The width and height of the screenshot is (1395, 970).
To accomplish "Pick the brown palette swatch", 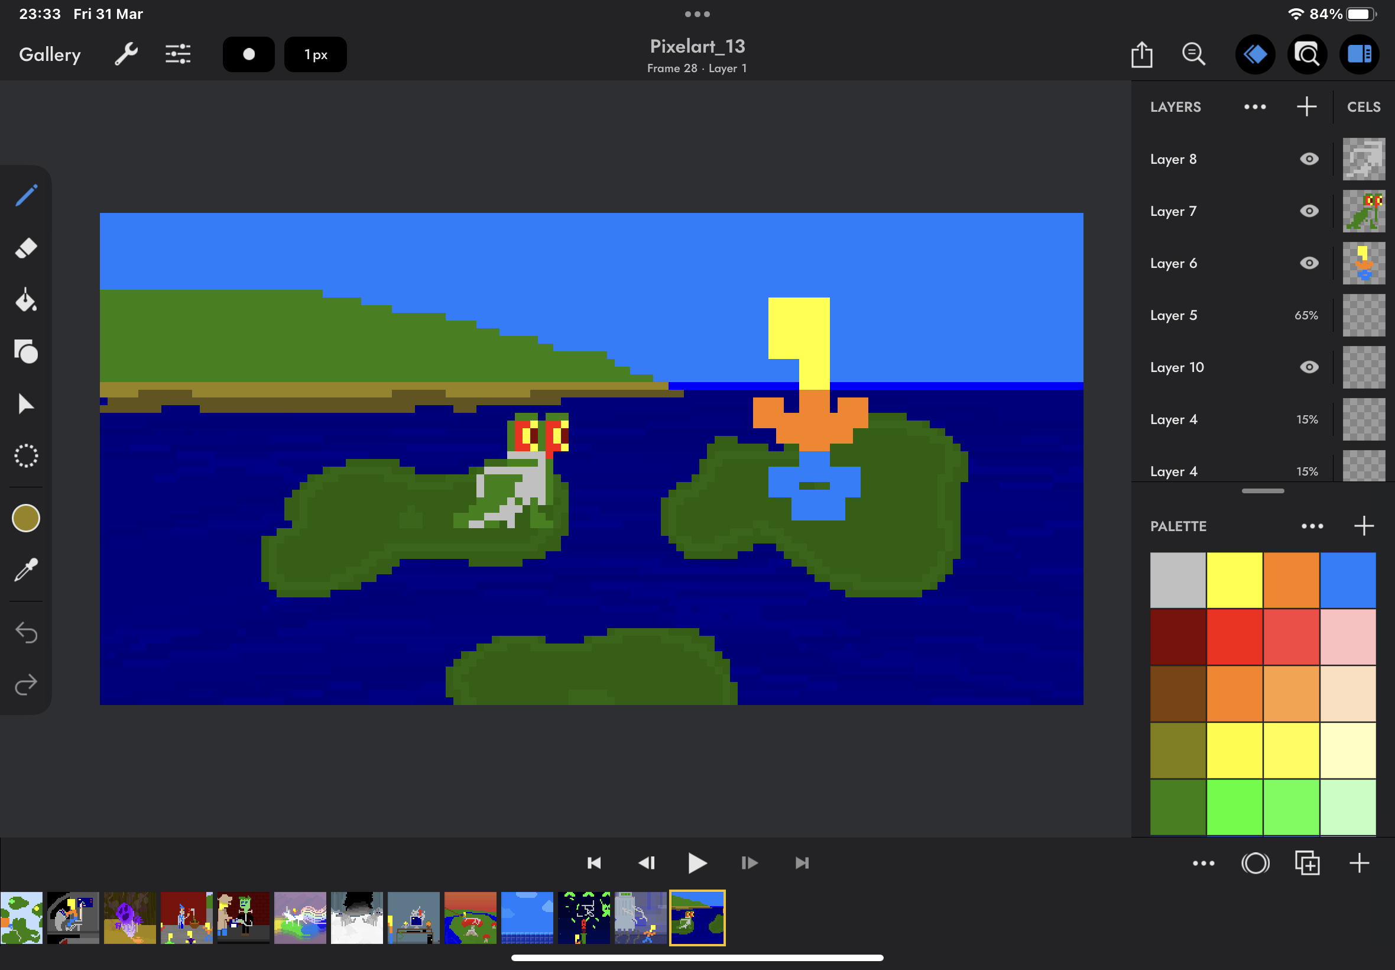I will pyautogui.click(x=1177, y=693).
